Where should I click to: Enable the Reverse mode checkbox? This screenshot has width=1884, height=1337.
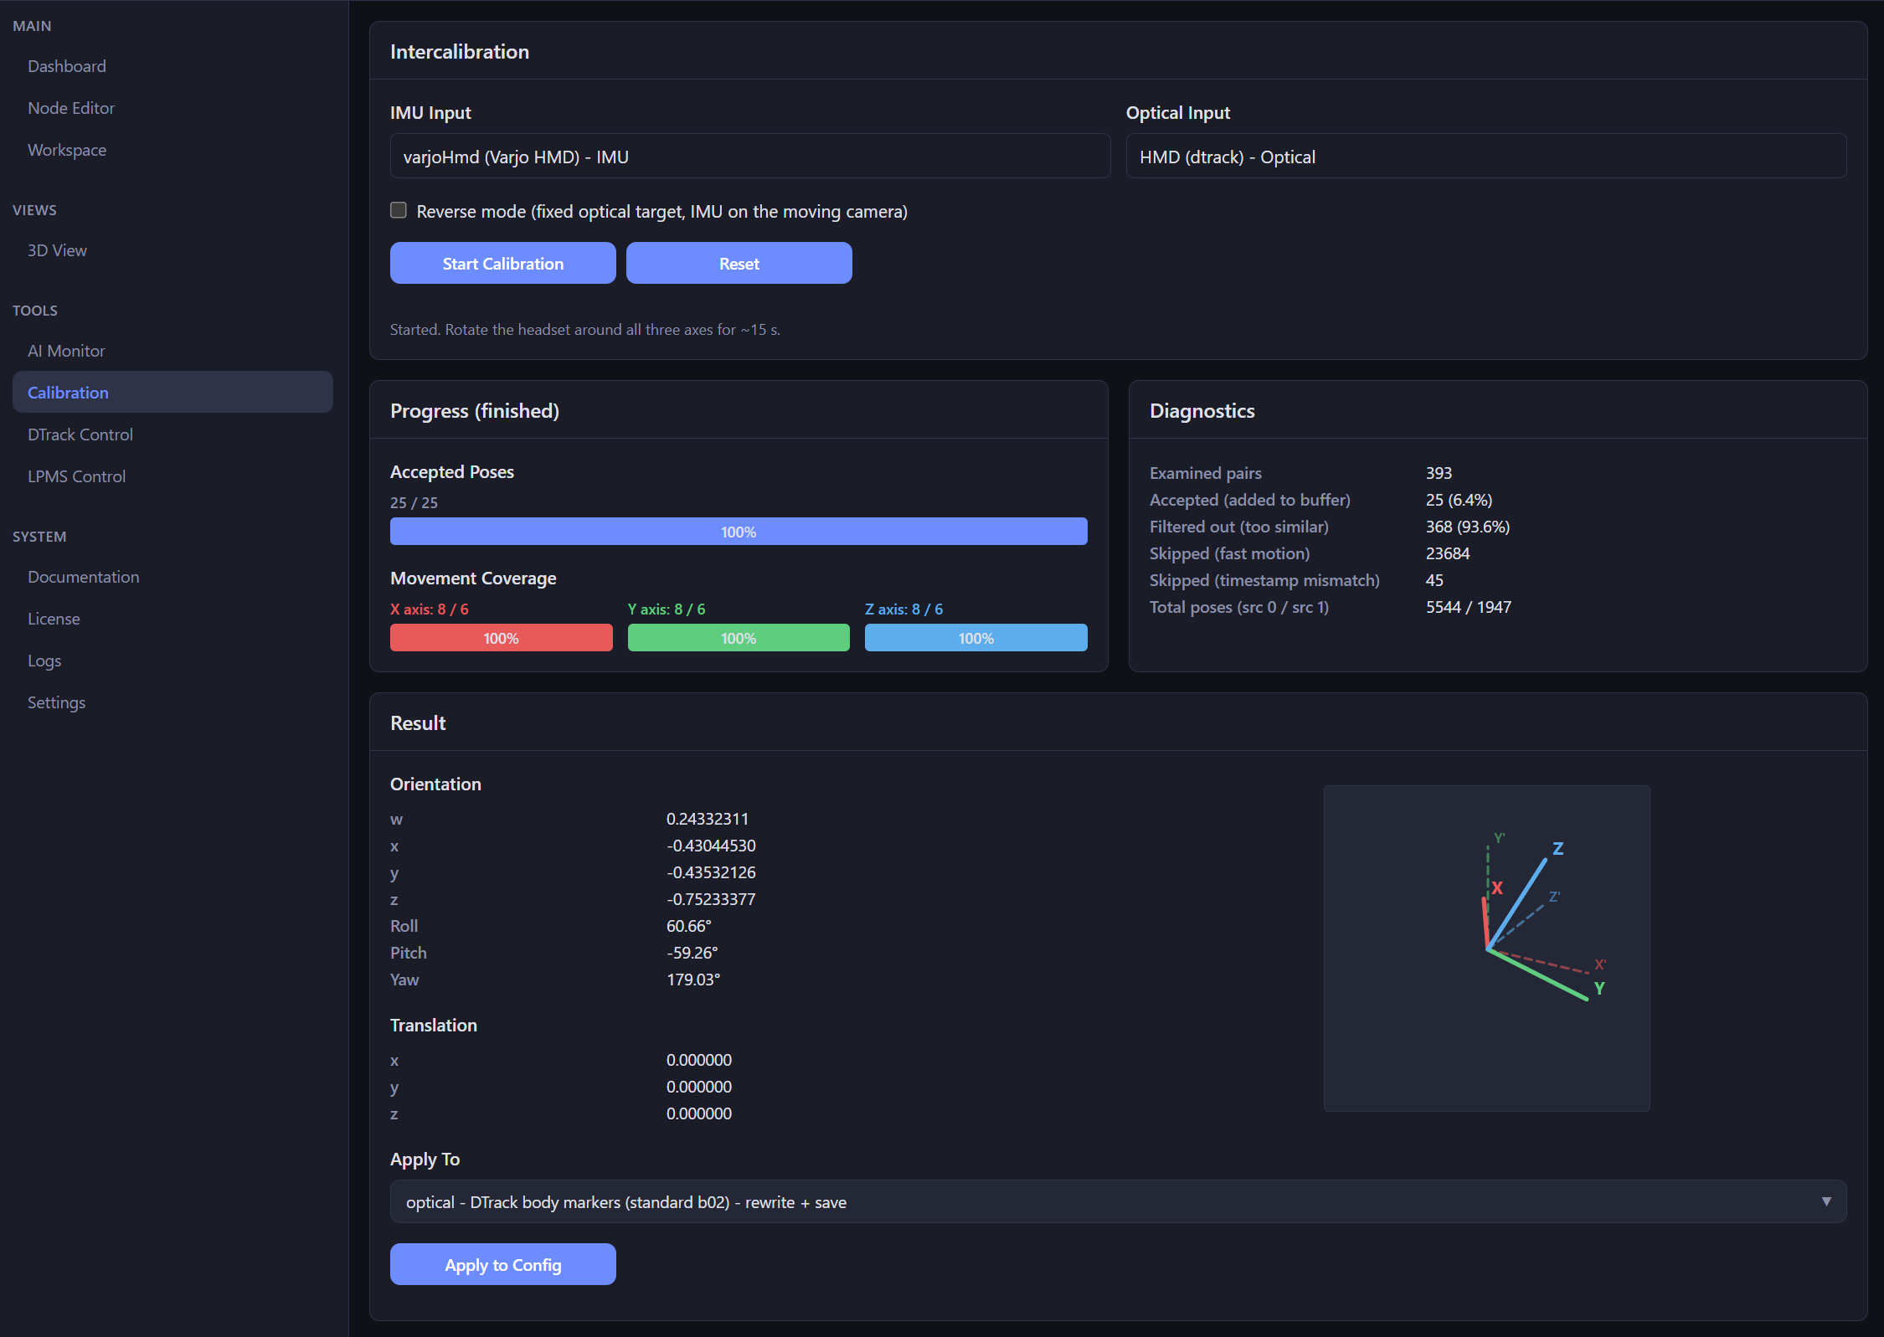coord(399,210)
